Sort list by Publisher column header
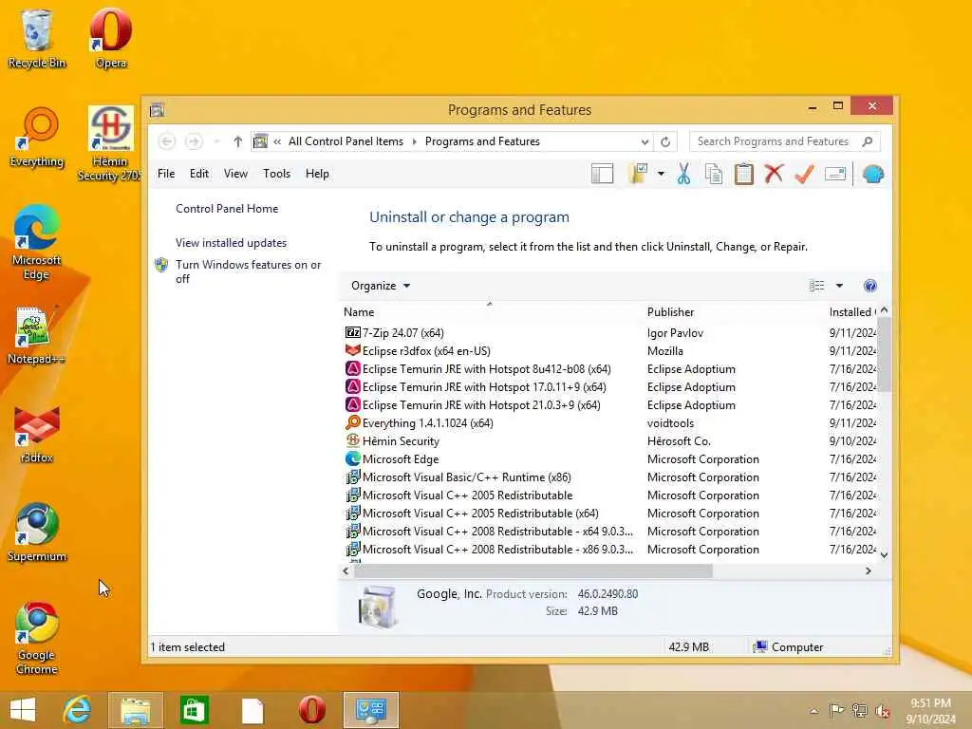Viewport: 972px width, 729px height. coord(735,311)
